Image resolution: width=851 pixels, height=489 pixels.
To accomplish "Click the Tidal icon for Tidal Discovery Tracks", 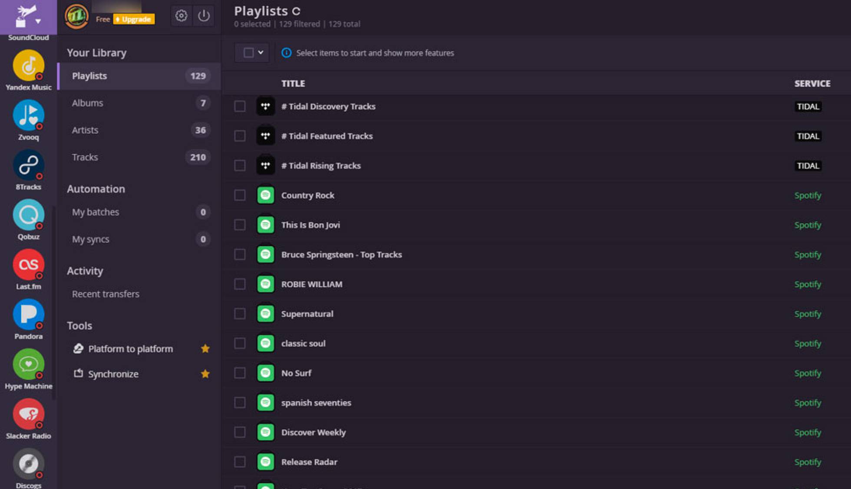I will tap(265, 106).
